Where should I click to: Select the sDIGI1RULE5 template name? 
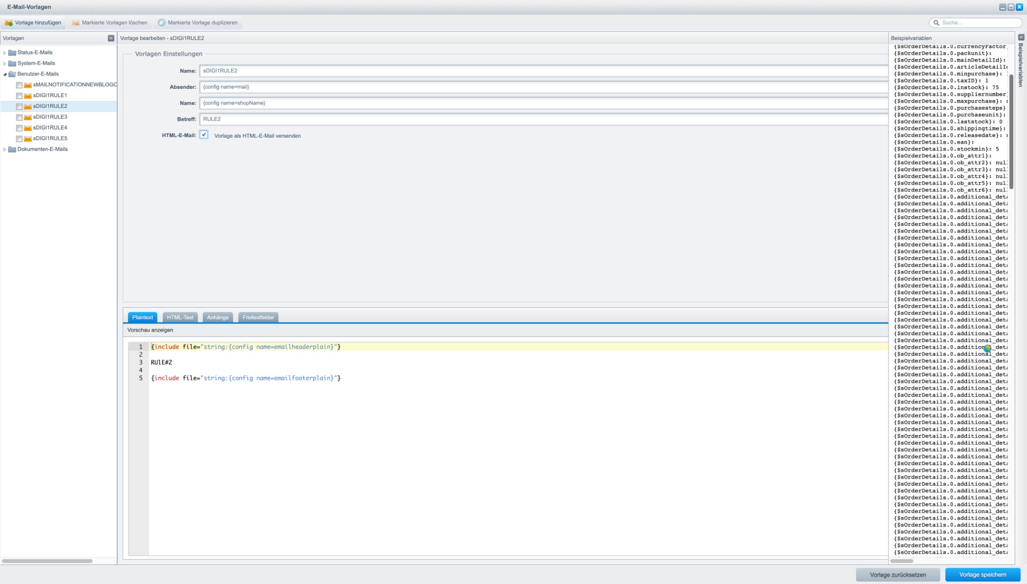pyautogui.click(x=50, y=139)
